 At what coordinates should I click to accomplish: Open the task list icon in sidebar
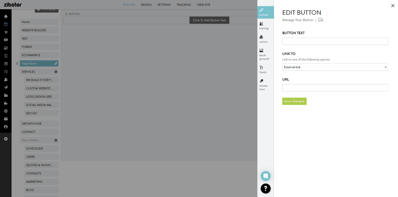click(6, 72)
